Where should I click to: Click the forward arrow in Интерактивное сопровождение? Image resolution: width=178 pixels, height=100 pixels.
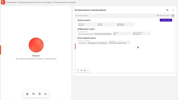(x=173, y=10)
